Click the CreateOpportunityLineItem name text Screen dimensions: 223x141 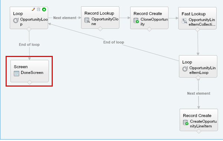(x=203, y=124)
